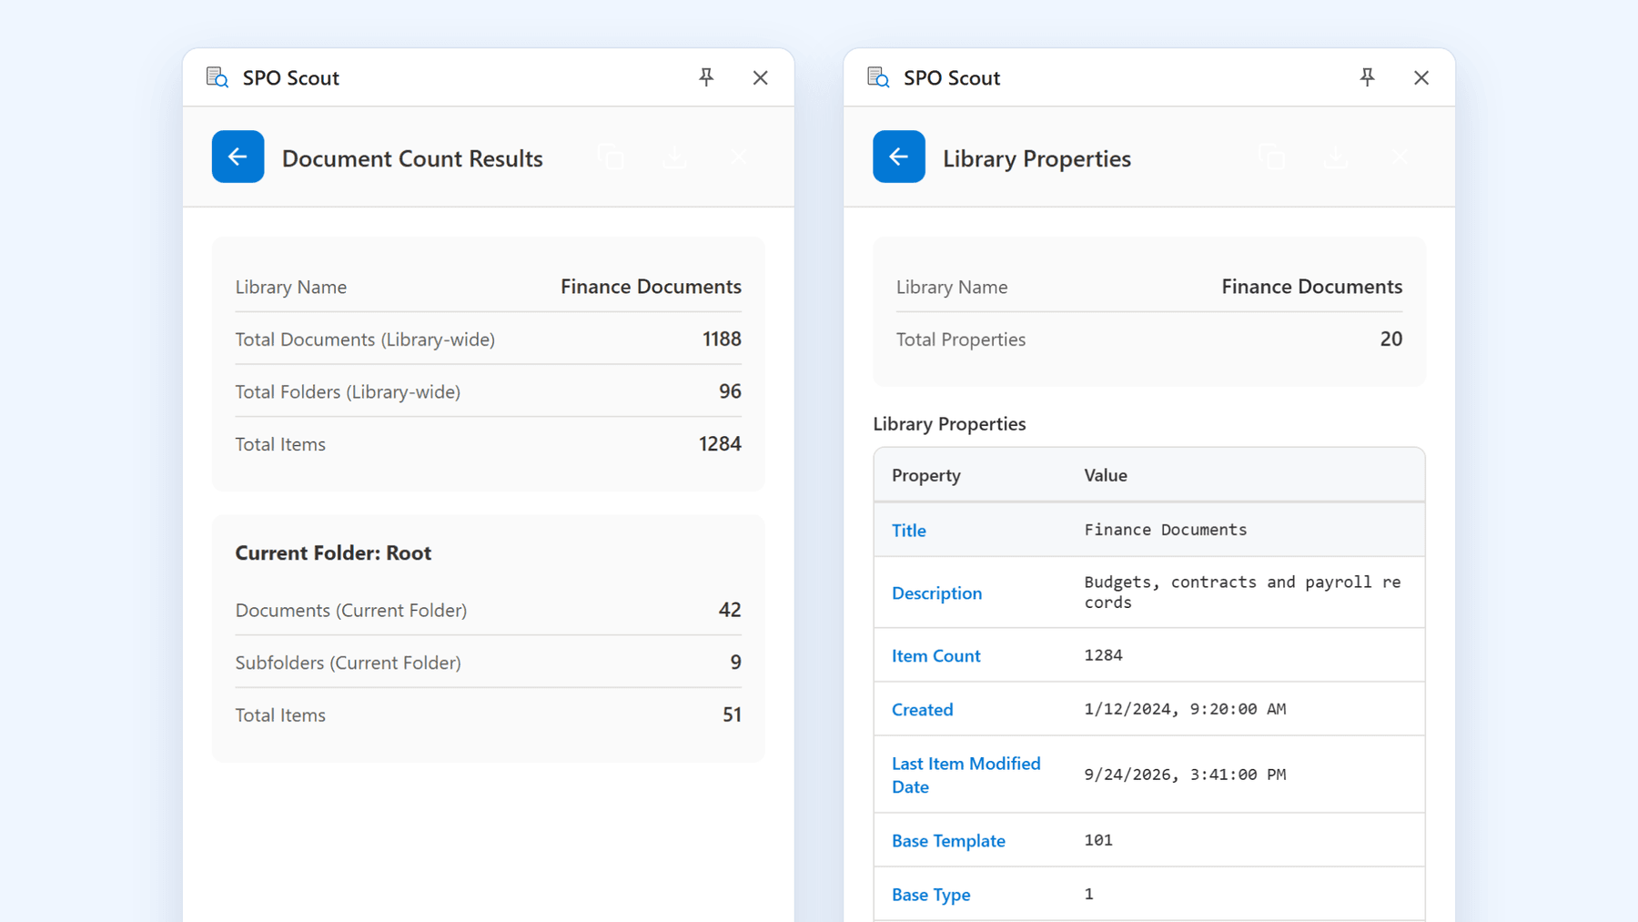Open the Item Count property link
This screenshot has height=922, width=1638.
[x=935, y=656]
